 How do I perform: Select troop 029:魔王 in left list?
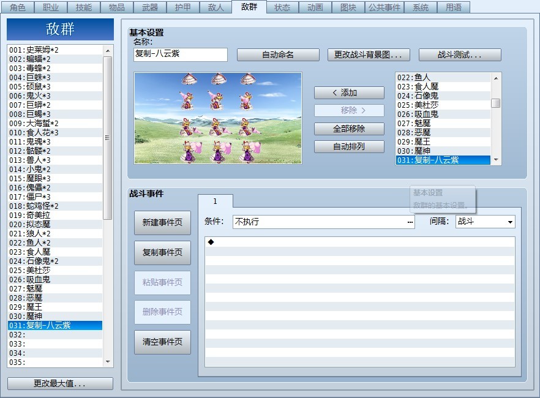click(x=55, y=307)
